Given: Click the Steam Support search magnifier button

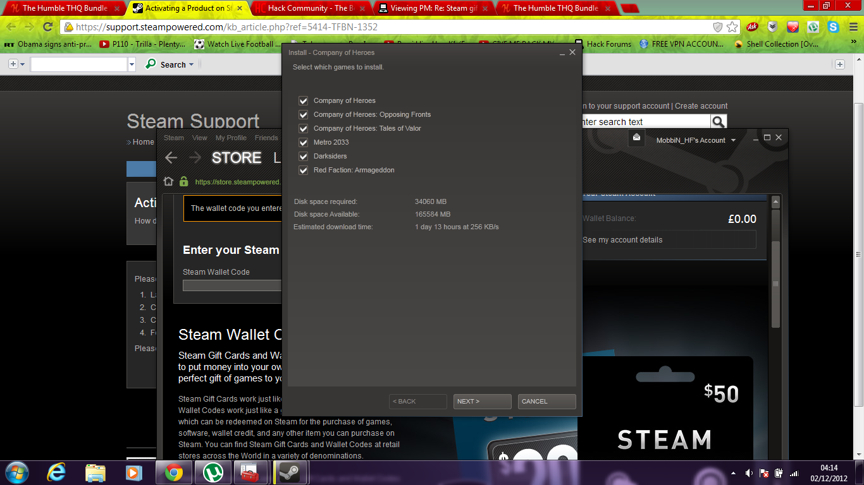Looking at the screenshot, I should point(719,122).
